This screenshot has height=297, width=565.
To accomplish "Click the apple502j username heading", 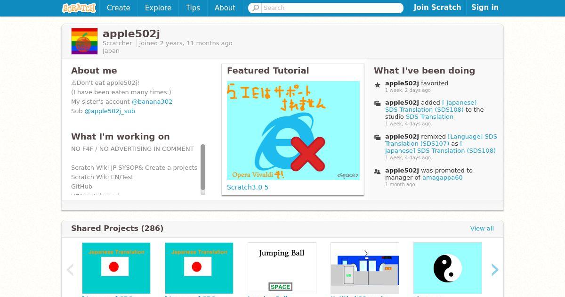I will pos(131,33).
